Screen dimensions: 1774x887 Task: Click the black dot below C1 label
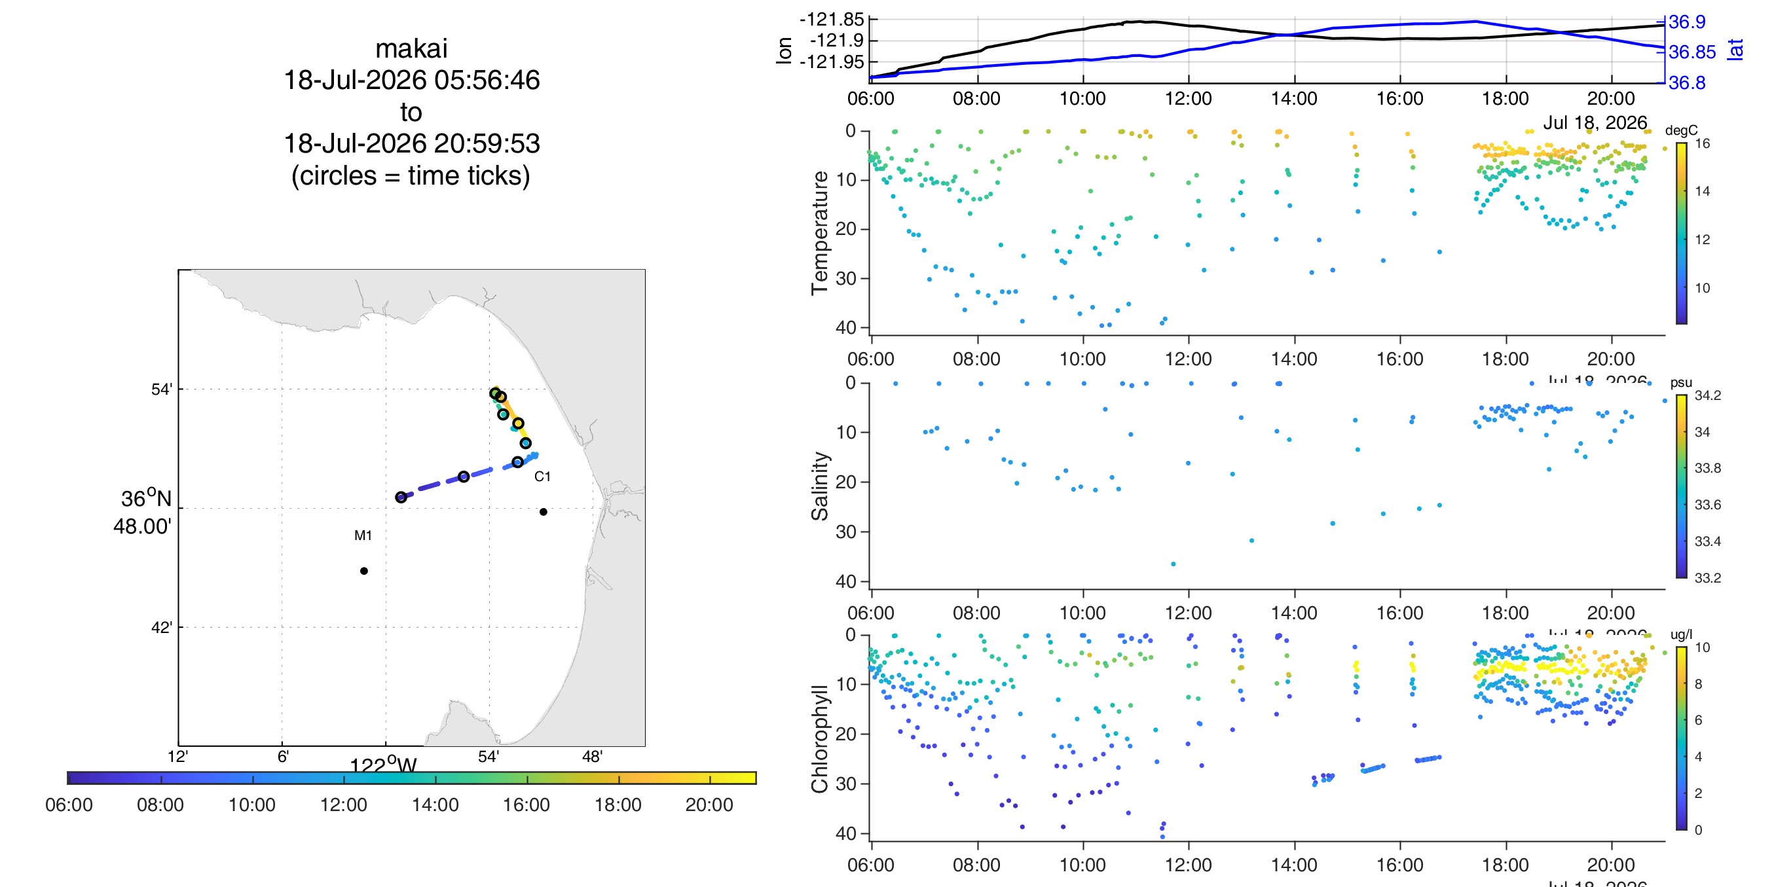click(x=544, y=512)
